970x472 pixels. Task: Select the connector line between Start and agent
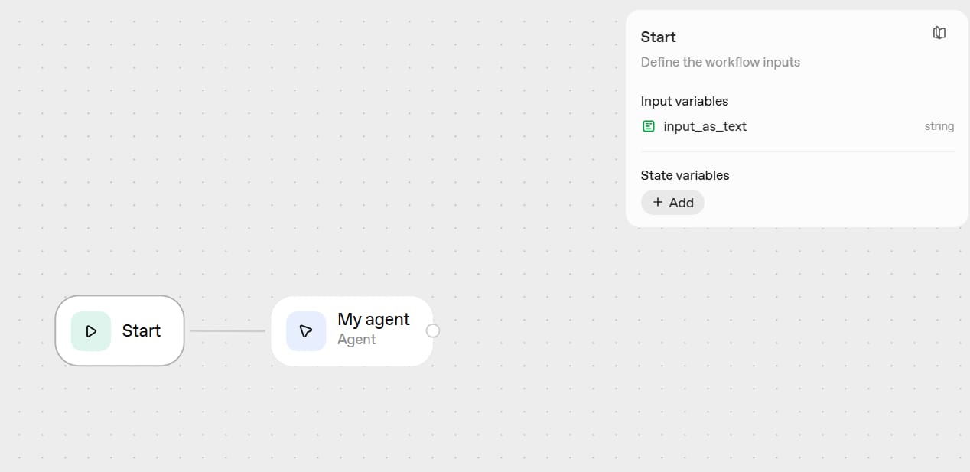click(227, 330)
